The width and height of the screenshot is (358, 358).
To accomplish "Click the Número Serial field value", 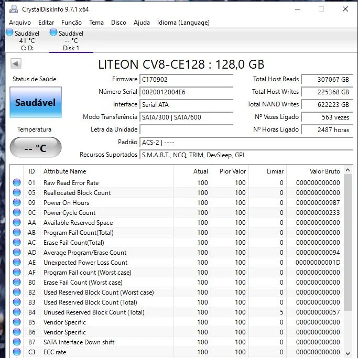I will click(x=186, y=92).
